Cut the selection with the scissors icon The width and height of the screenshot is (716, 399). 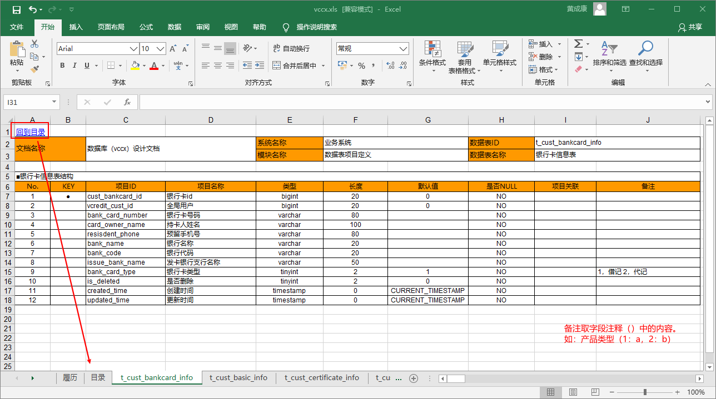coord(34,44)
